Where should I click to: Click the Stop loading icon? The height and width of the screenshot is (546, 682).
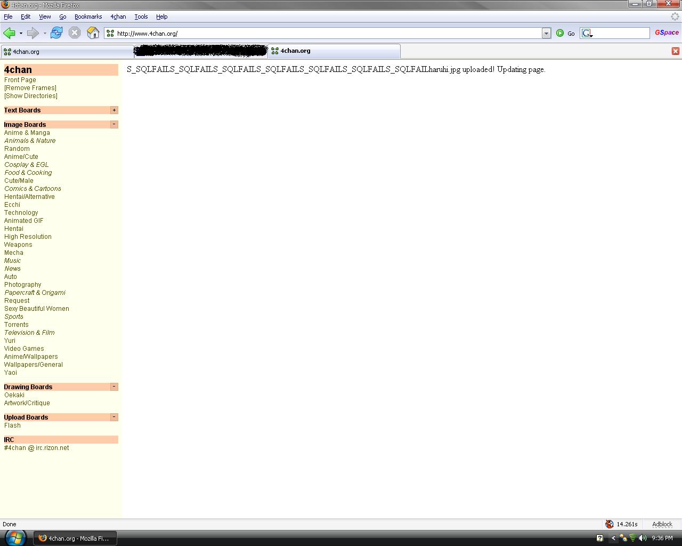click(x=75, y=33)
